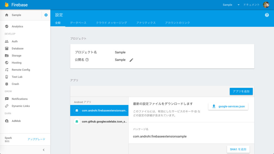
Task: Edit public name with pencil icon
Action: [x=131, y=60]
